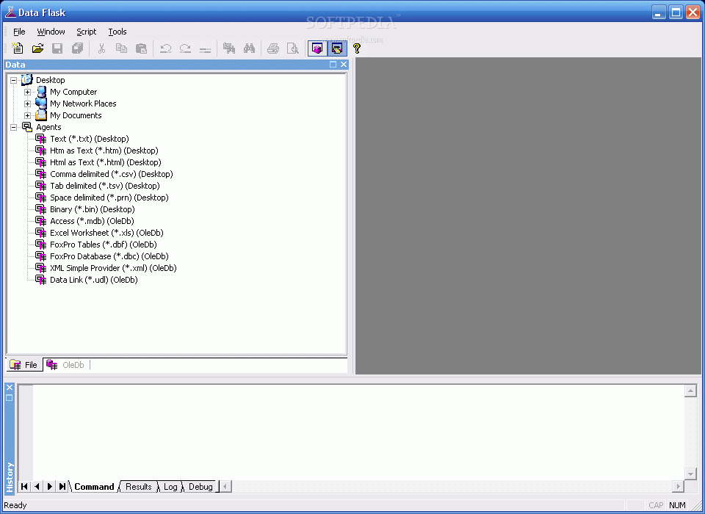Close the Data panel
Viewport: 705px width, 514px height.
pyautogui.click(x=344, y=65)
